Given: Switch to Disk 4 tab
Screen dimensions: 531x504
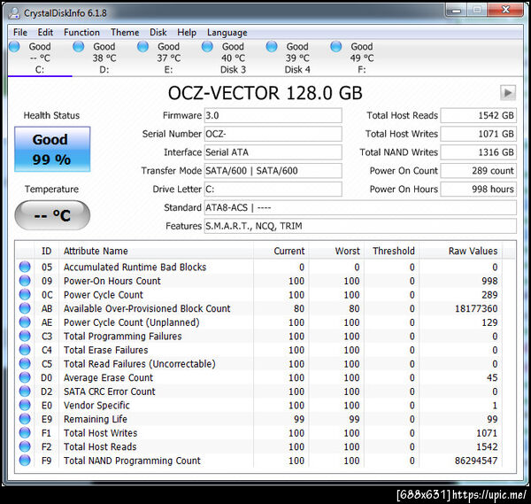Looking at the screenshot, I should (x=297, y=58).
